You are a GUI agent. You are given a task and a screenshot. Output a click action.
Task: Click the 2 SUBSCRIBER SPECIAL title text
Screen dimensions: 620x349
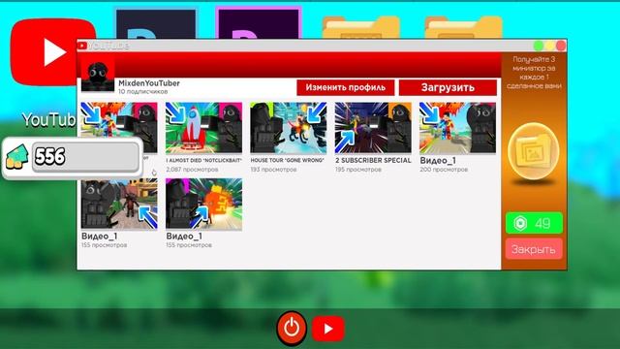pyautogui.click(x=373, y=160)
